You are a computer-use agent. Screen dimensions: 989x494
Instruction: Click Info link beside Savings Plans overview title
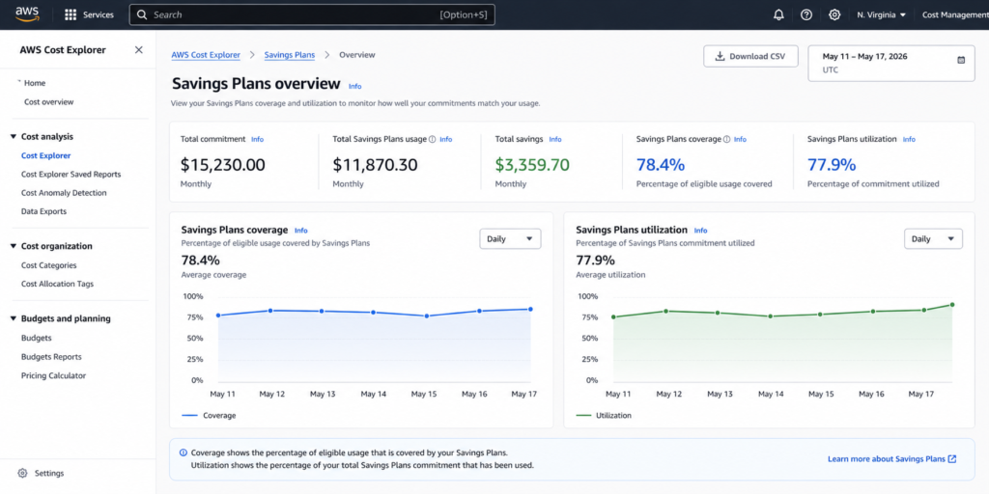355,86
